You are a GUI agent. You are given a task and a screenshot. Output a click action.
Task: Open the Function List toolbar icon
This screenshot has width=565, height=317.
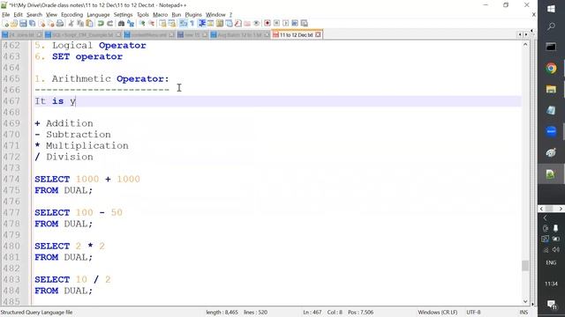coord(238,24)
